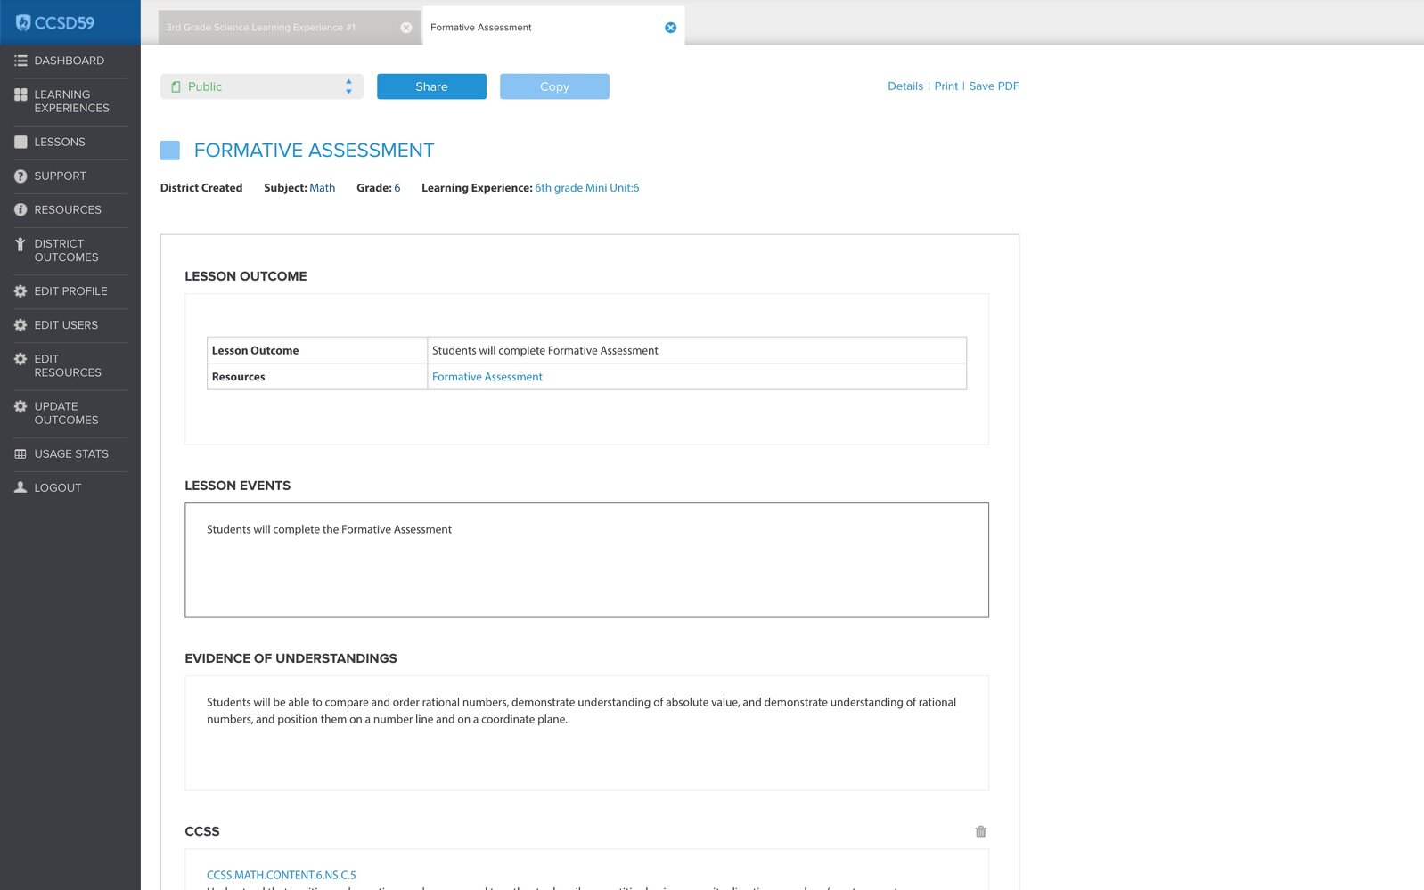The height and width of the screenshot is (890, 1424).
Task: Delete CCSS section with trash icon
Action: coord(980,832)
